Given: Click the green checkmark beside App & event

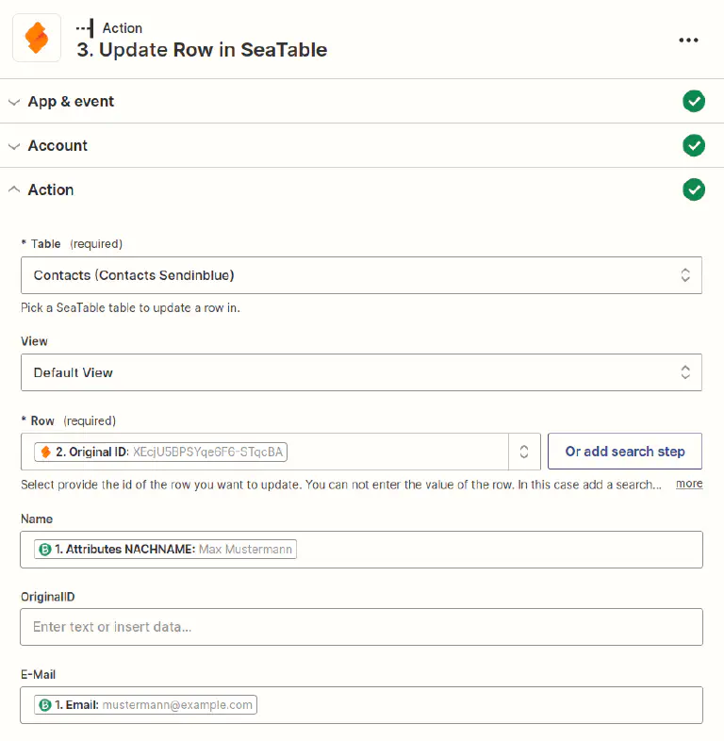Looking at the screenshot, I should click(x=694, y=101).
